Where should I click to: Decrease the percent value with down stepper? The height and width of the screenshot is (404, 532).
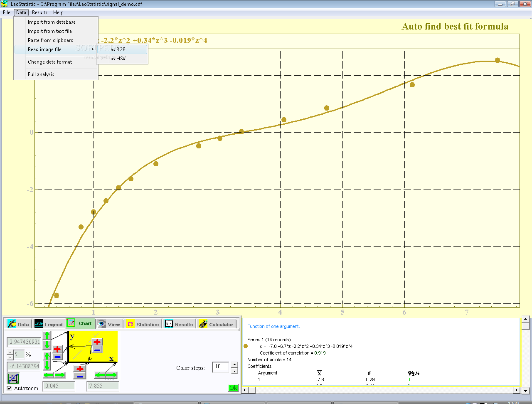(10, 357)
